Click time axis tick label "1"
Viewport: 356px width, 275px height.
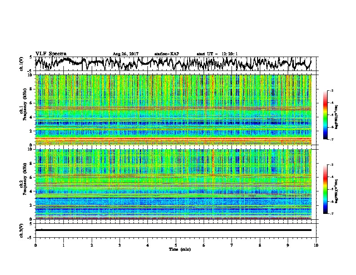(x=63, y=245)
